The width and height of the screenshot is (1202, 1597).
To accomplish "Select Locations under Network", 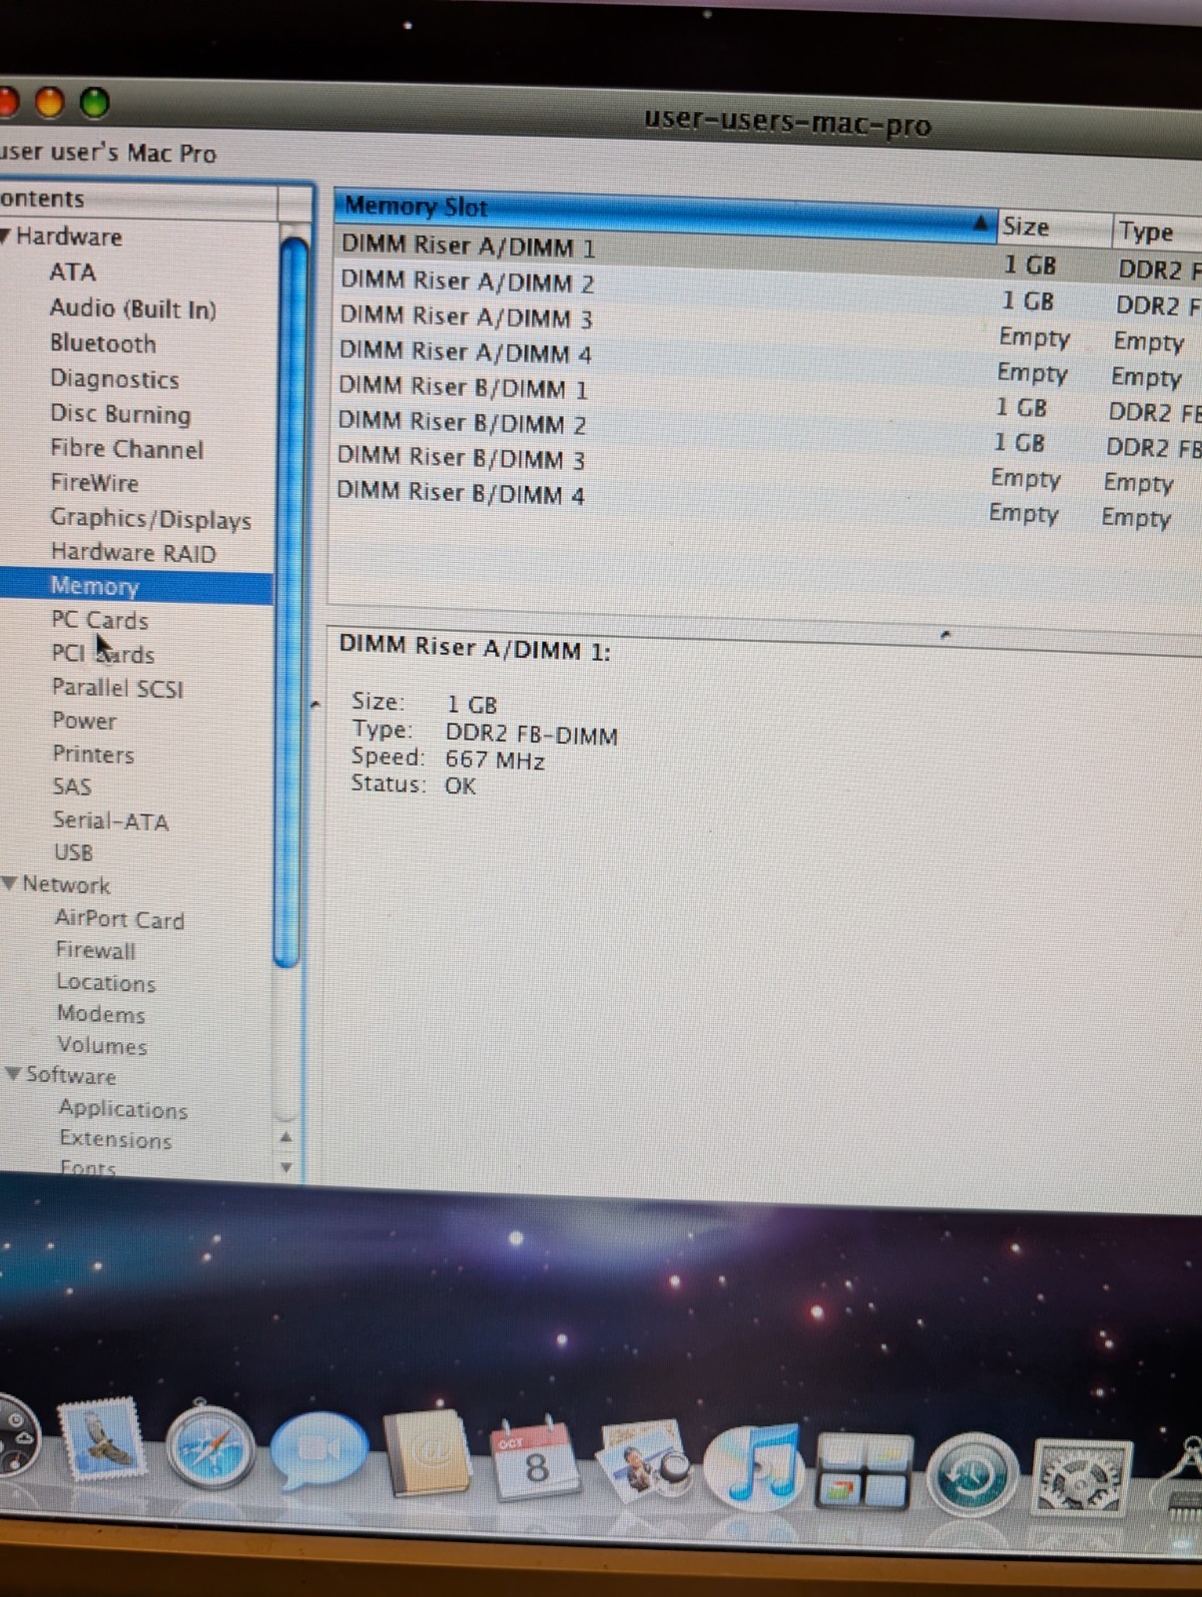I will (x=106, y=983).
